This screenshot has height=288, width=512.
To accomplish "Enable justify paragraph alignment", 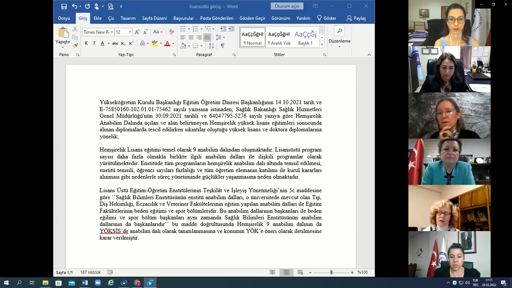I will pyautogui.click(x=207, y=37).
